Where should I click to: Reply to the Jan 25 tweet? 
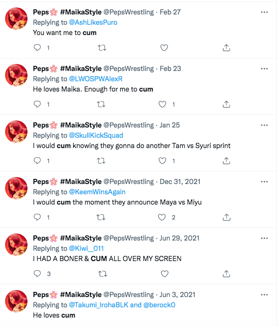point(37,161)
